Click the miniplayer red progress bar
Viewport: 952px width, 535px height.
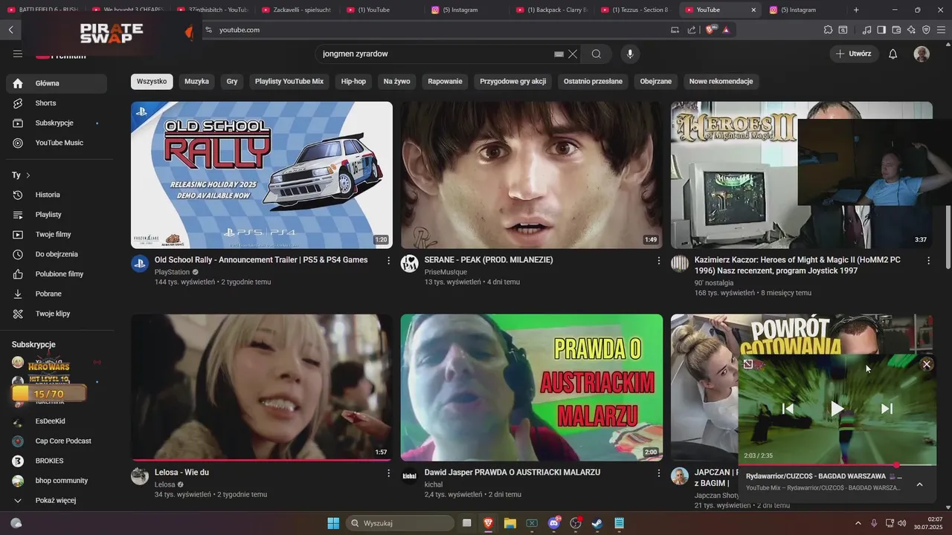click(837, 465)
